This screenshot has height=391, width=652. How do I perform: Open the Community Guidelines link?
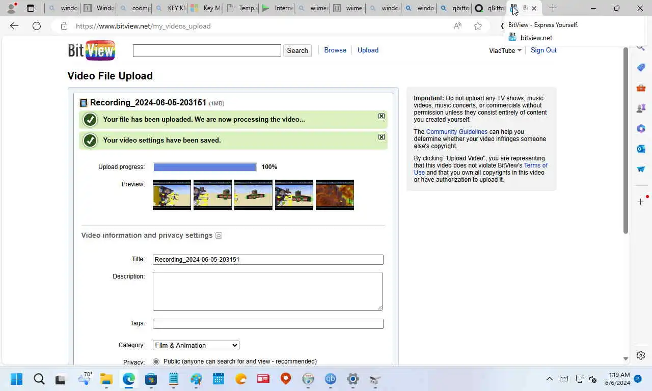pyautogui.click(x=457, y=132)
